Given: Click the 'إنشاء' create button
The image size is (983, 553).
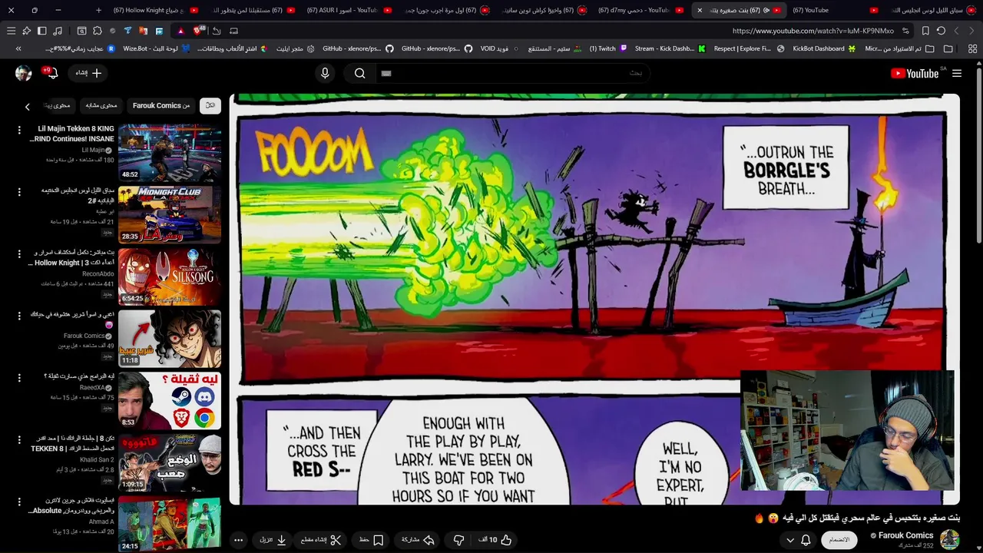Looking at the screenshot, I should coord(88,73).
